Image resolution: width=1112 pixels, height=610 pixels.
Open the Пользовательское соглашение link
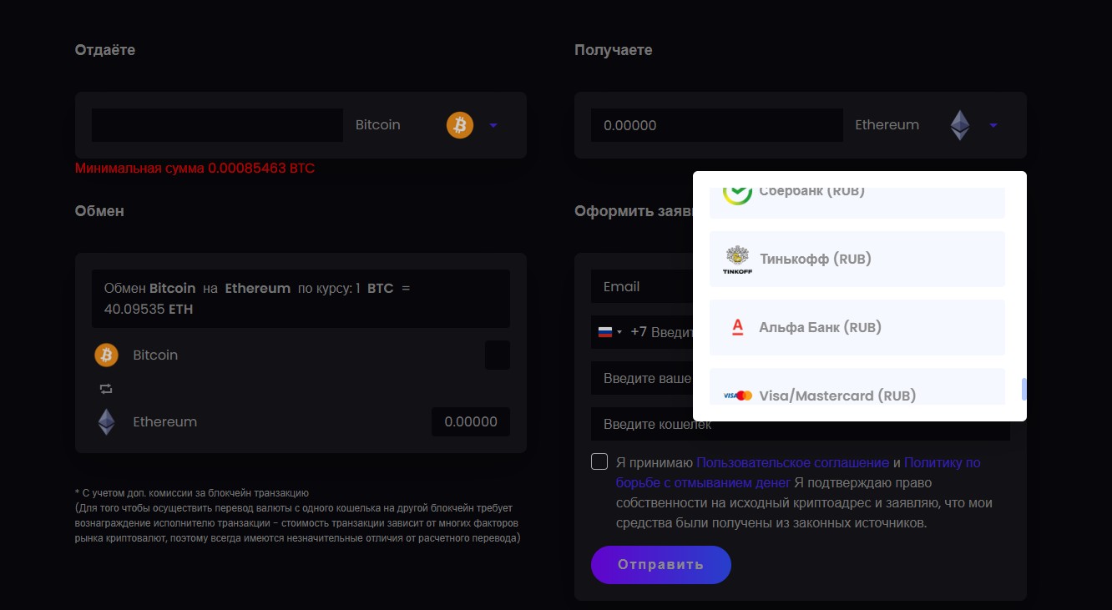792,462
